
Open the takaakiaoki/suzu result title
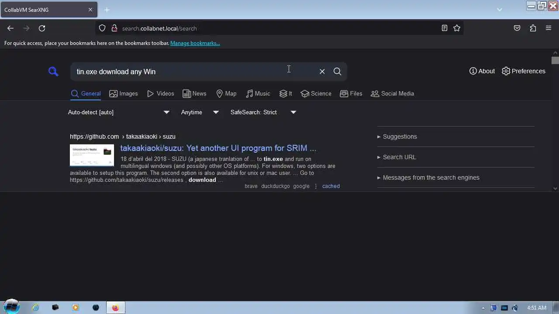pyautogui.click(x=218, y=148)
